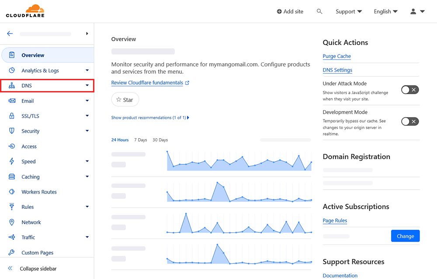The height and width of the screenshot is (279, 437).
Task: Toggle Development Mode switch
Action: [x=410, y=122]
